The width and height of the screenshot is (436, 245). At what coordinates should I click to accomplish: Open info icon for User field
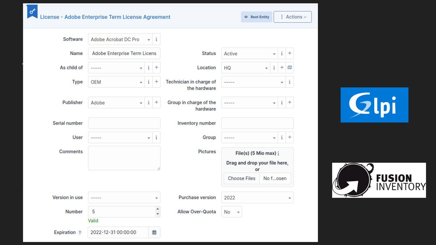click(x=156, y=137)
